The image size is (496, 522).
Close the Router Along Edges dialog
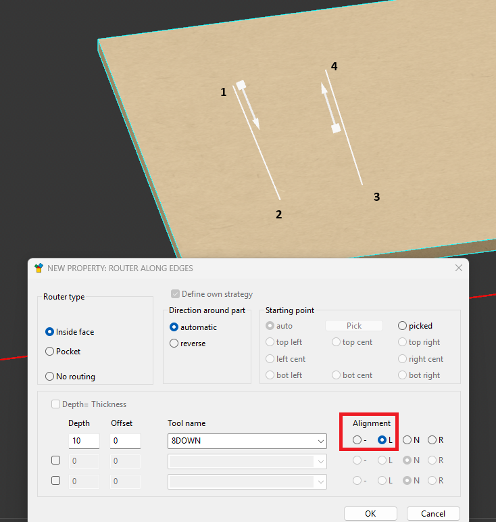tap(459, 268)
